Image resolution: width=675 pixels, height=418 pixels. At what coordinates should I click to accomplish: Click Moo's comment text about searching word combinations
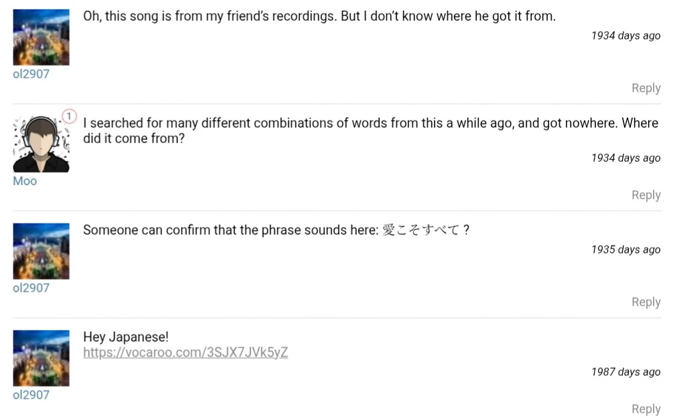368,124
